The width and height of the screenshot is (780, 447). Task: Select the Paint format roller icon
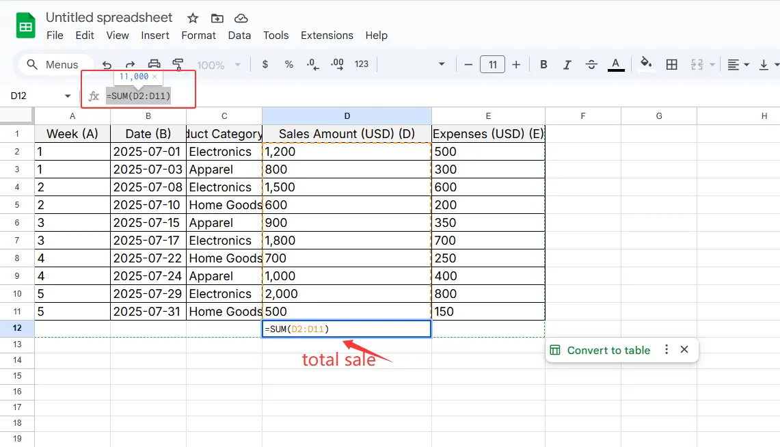coord(178,64)
